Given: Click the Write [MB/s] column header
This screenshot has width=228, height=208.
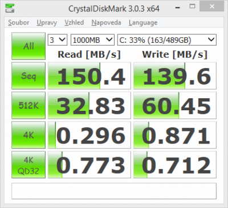Looking at the screenshot, I should 175,54.
